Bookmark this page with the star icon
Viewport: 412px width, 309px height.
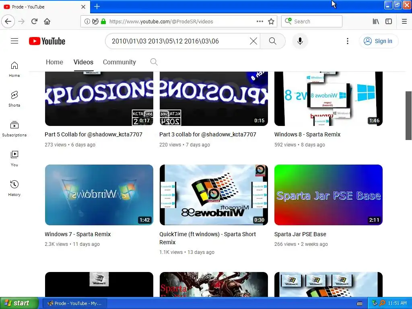[271, 21]
